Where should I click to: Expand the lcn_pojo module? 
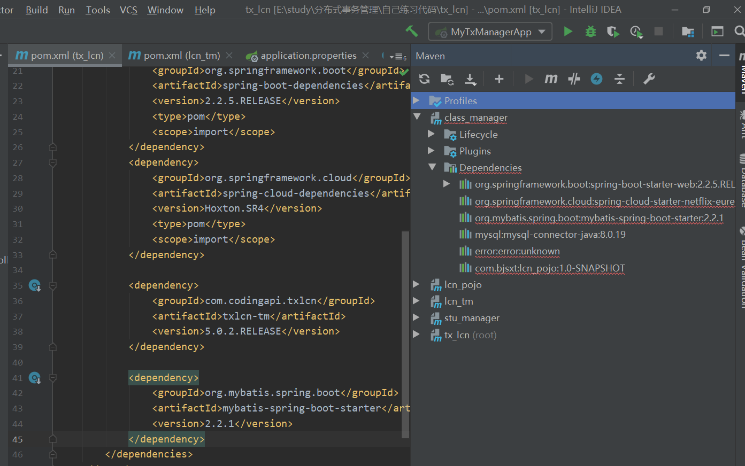click(x=416, y=284)
